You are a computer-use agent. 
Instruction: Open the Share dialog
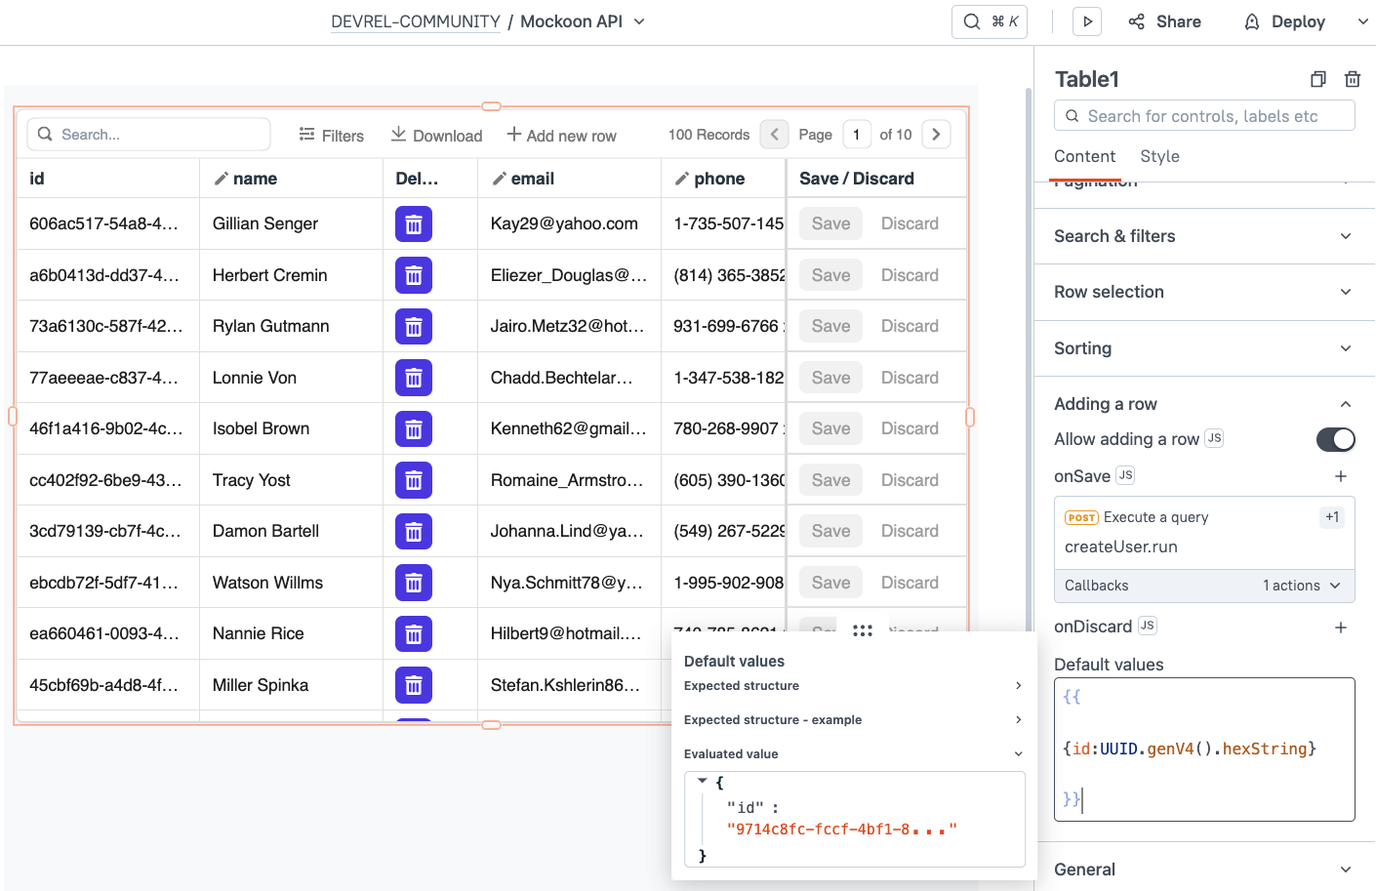click(x=1164, y=21)
